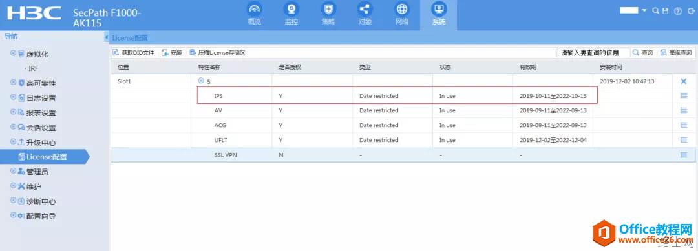Click 2019-12-02 10:47:13 install time cell

pyautogui.click(x=627, y=81)
